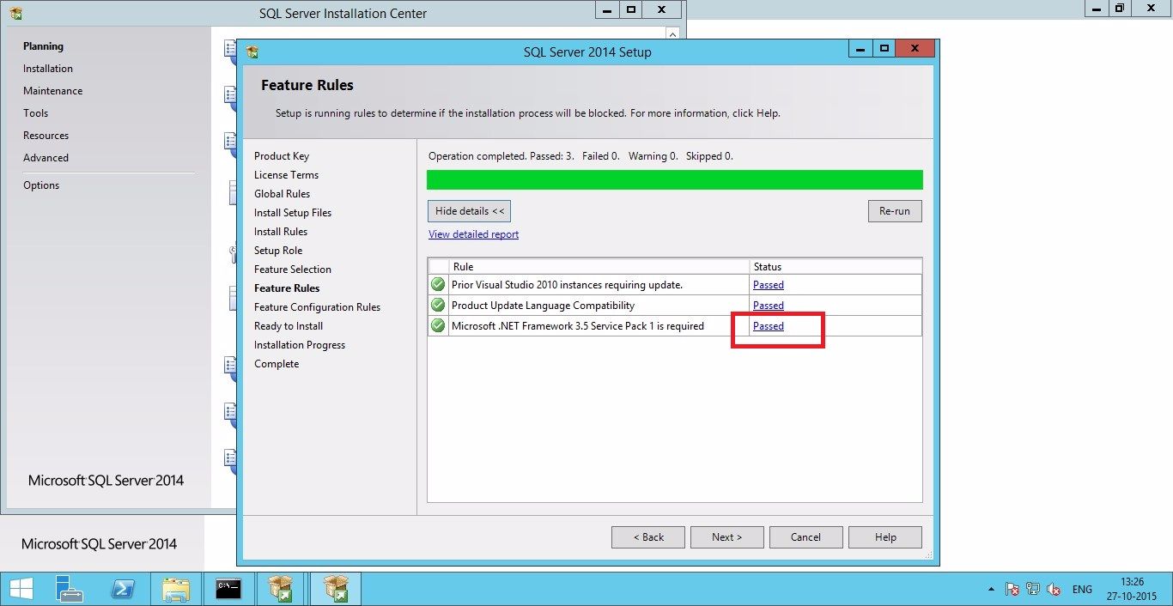1173x606 pixels.
Task: Open the Action Center flag in system tray
Action: [1012, 589]
